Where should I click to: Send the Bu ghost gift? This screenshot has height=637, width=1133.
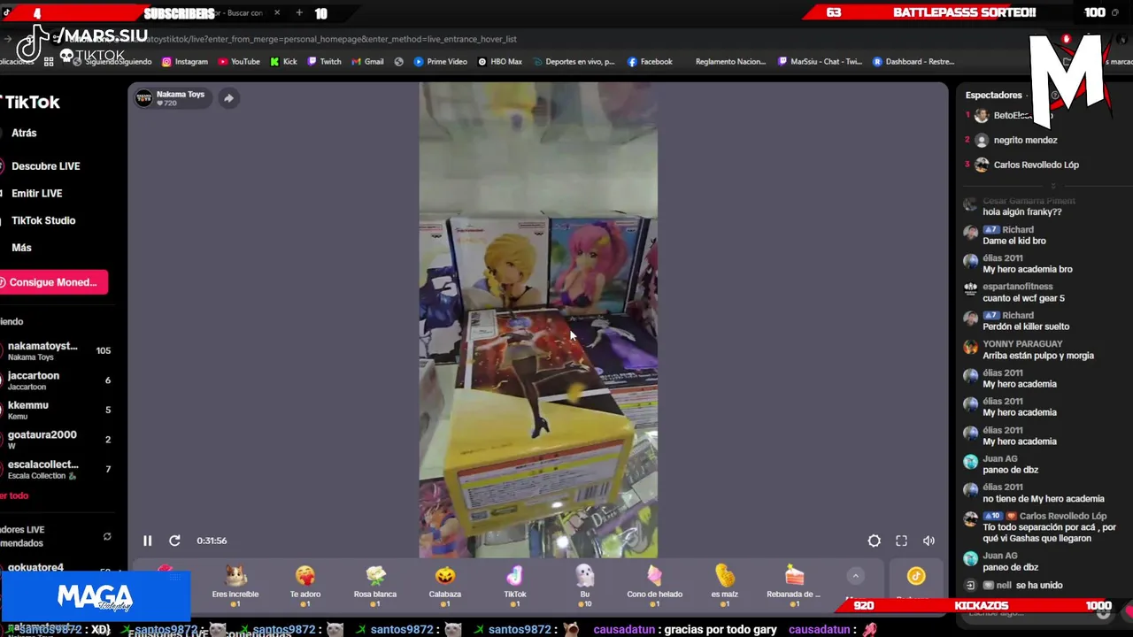pos(584,586)
